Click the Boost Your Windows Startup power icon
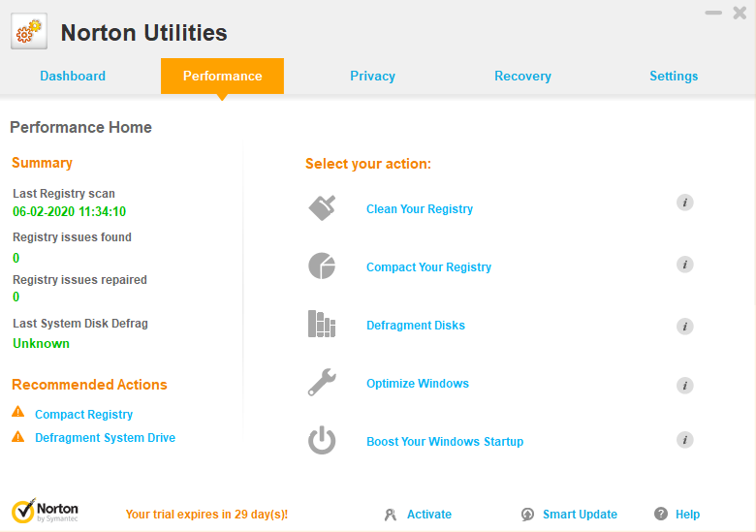Viewport: 756px width, 532px height. click(322, 440)
